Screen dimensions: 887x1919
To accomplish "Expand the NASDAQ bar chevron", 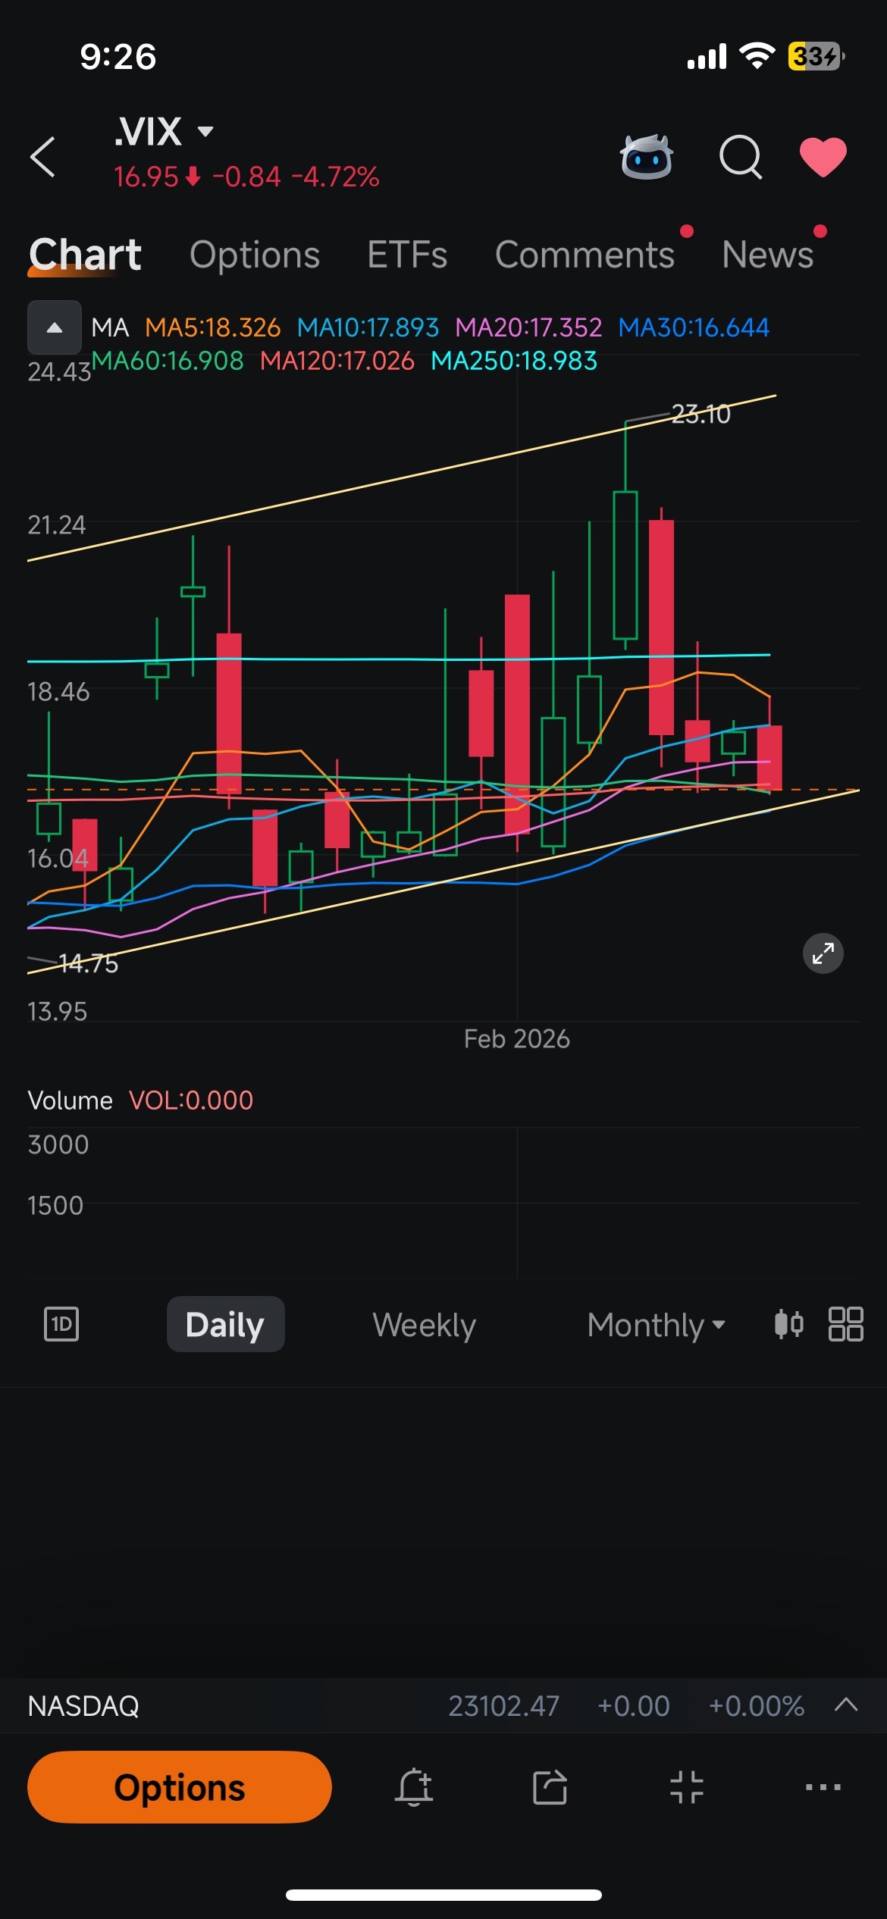I will pyautogui.click(x=846, y=1705).
